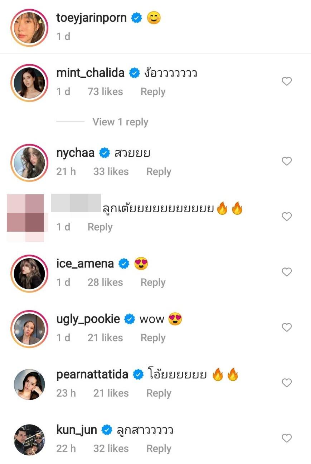View 32 likes on kun_jun's comment
Viewport: 311px width, 464px height.
111,449
